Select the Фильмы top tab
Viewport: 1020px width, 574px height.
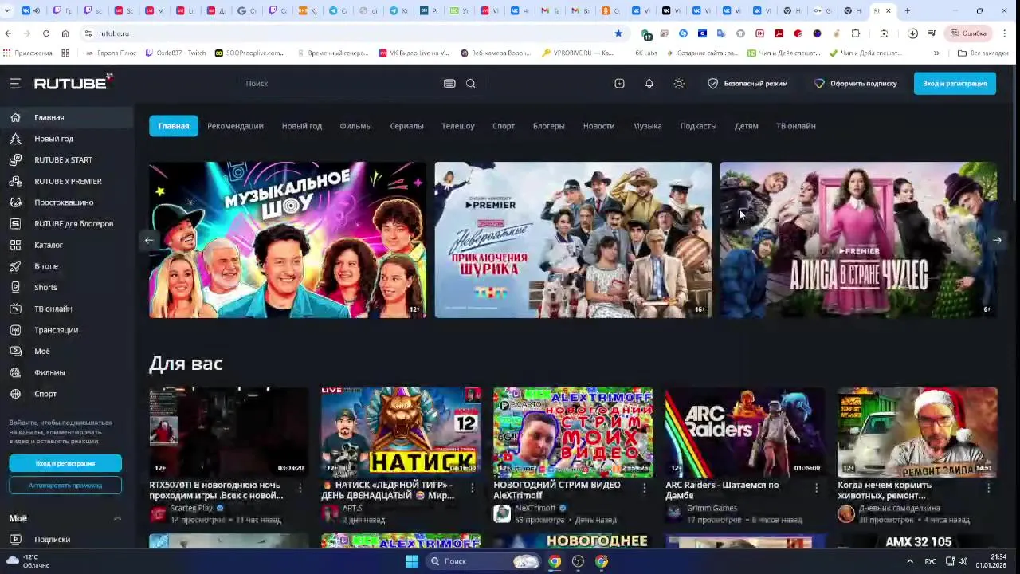click(355, 126)
